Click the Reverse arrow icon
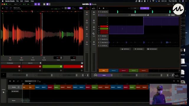The height and width of the screenshot is (106, 189). click(x=33, y=58)
